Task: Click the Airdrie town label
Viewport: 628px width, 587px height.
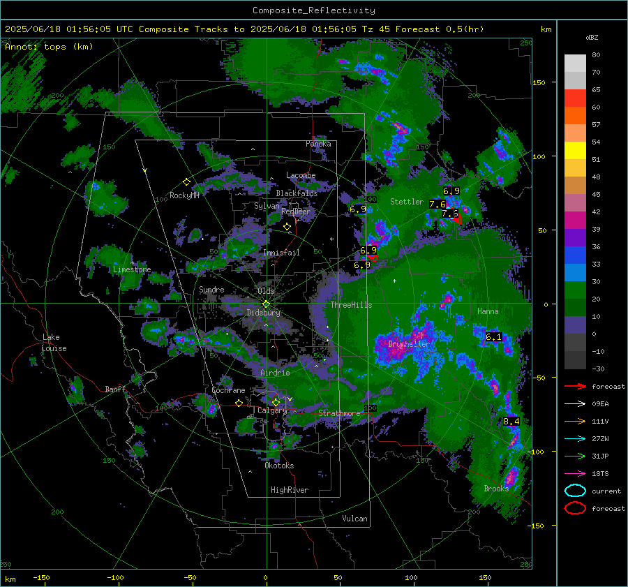Action: click(275, 373)
